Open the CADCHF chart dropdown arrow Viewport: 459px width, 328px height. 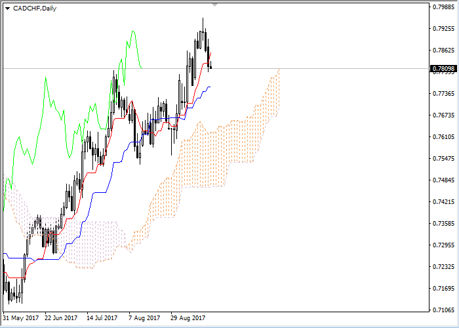click(x=7, y=9)
